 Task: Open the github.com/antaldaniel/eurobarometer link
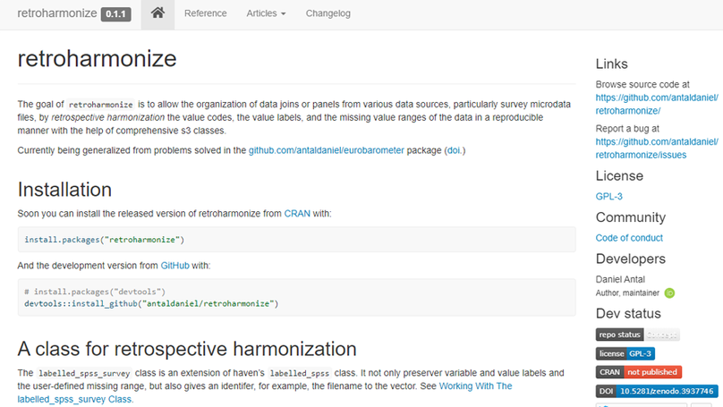[326, 150]
